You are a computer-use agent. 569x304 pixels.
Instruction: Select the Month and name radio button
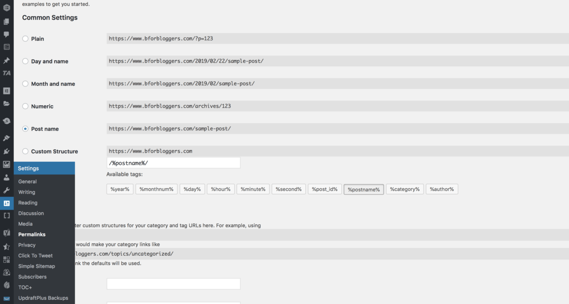[26, 83]
